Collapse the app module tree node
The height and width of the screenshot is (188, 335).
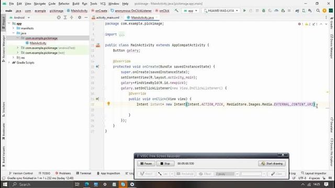(9, 23)
